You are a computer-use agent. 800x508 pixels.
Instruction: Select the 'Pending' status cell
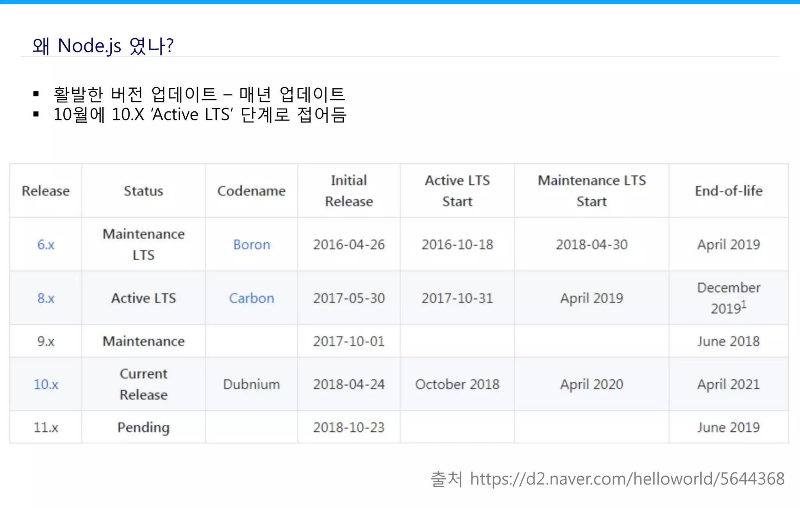tap(143, 427)
